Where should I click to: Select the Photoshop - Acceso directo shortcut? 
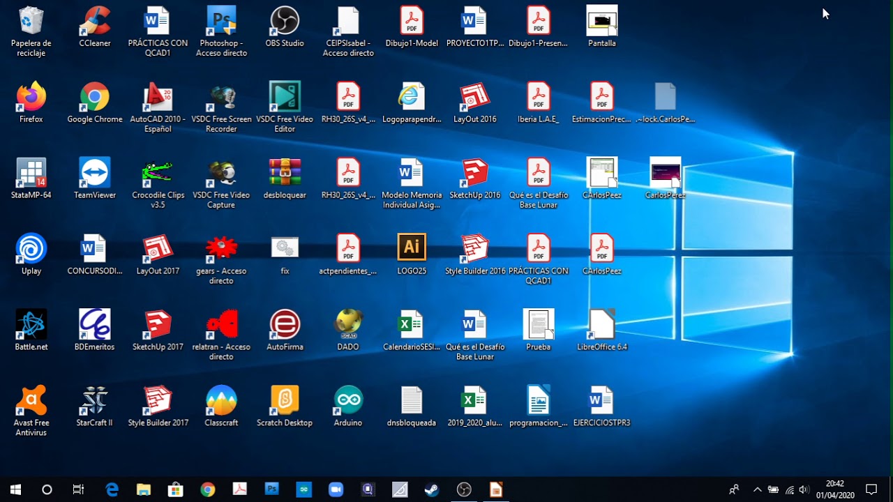point(221,21)
